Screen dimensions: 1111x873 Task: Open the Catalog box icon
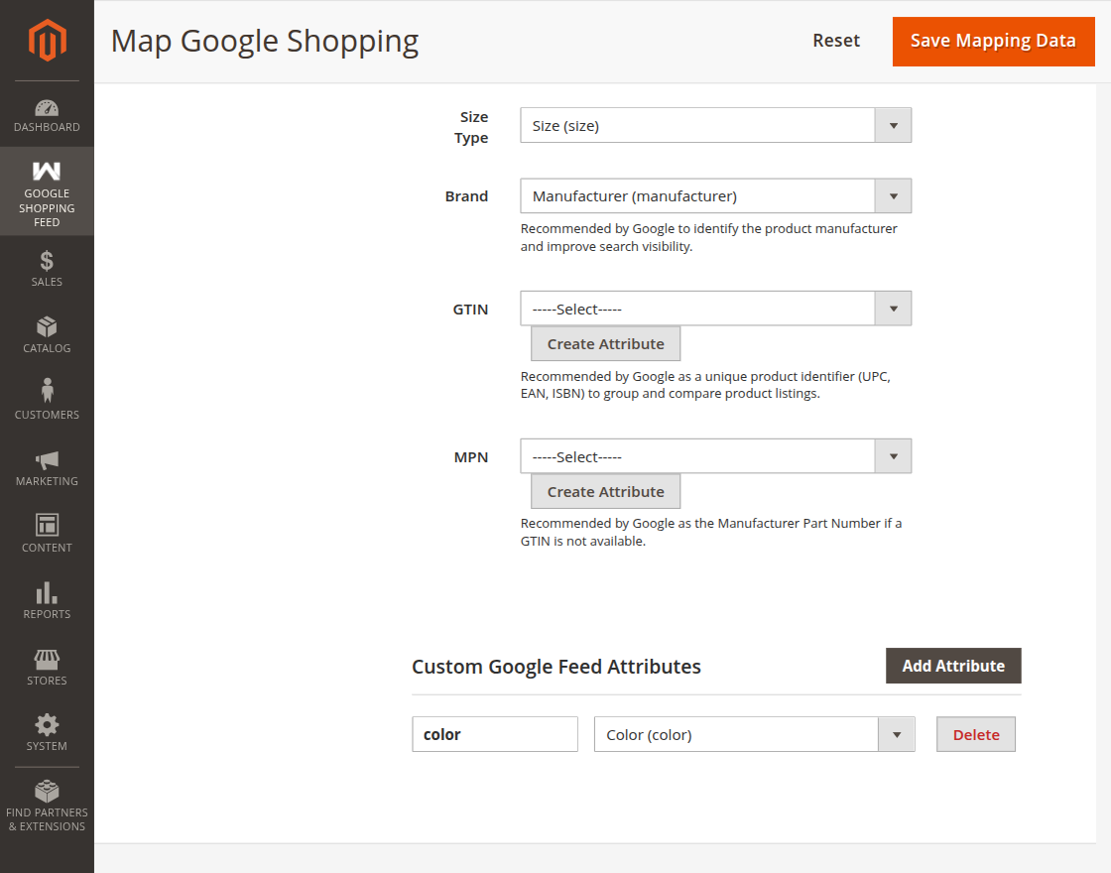[47, 326]
